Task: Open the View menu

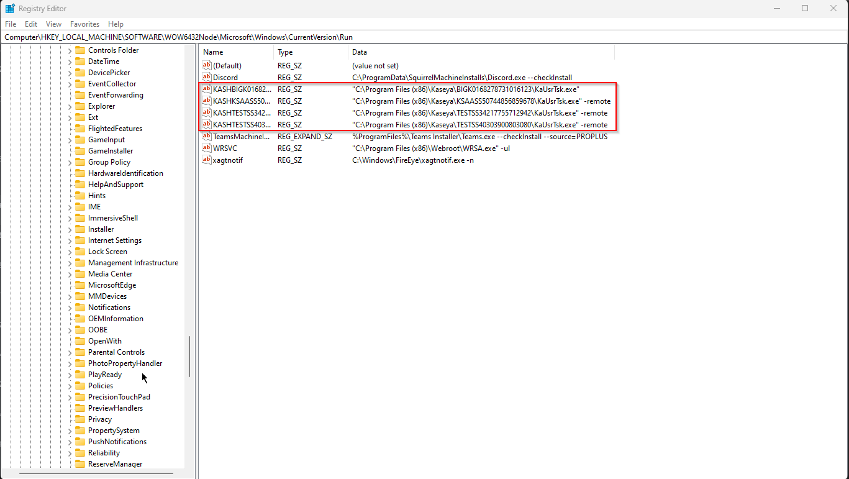Action: [53, 24]
